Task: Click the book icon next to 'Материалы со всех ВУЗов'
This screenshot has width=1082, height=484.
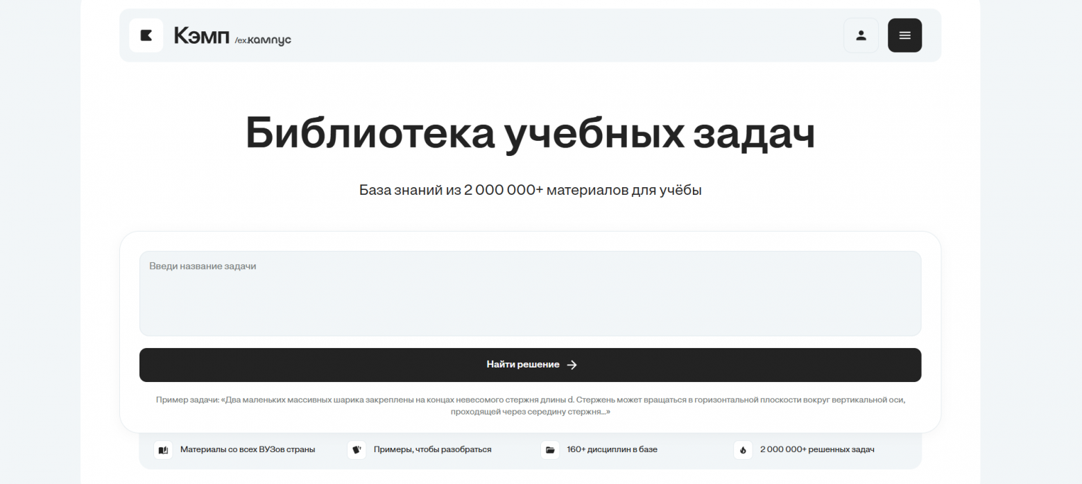Action: (x=163, y=449)
